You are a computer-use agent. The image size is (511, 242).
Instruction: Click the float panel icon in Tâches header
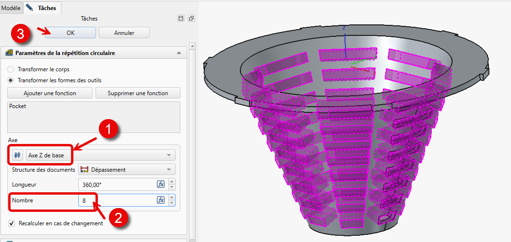[191, 18]
